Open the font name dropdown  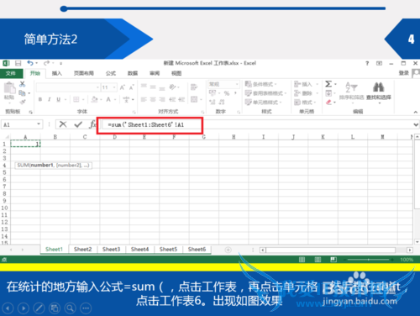coord(97,87)
